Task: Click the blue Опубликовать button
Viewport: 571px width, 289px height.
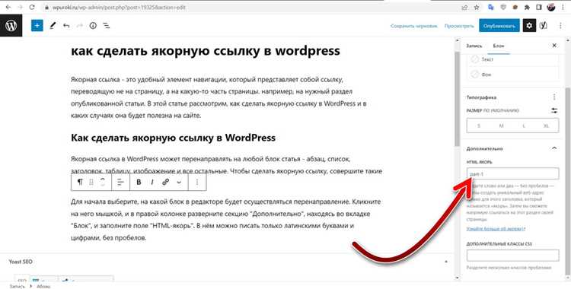Action: [499, 26]
